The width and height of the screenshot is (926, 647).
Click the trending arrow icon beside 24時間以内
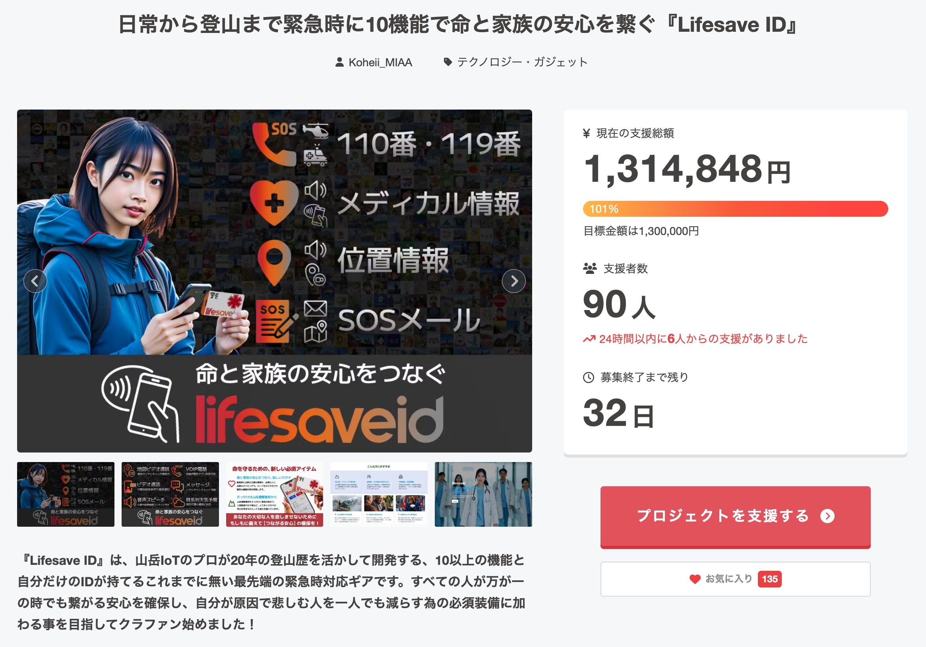coord(589,339)
